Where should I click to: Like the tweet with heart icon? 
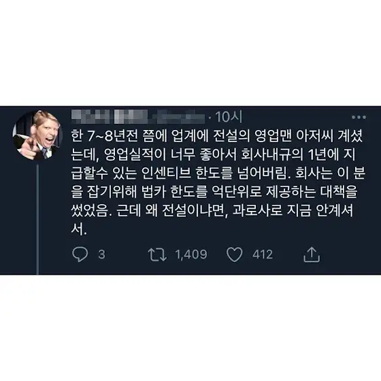(235, 254)
